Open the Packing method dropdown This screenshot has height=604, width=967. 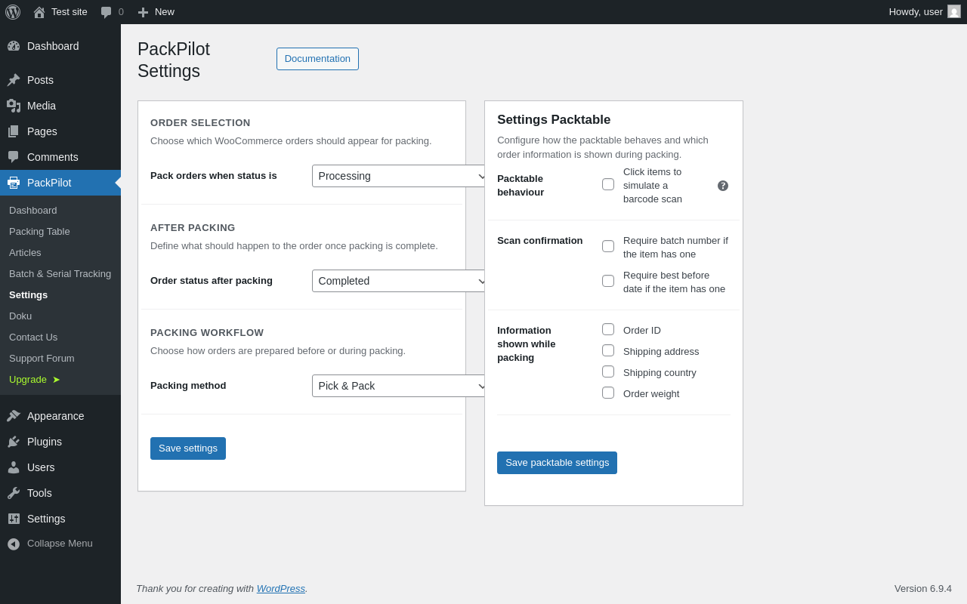pyautogui.click(x=400, y=386)
